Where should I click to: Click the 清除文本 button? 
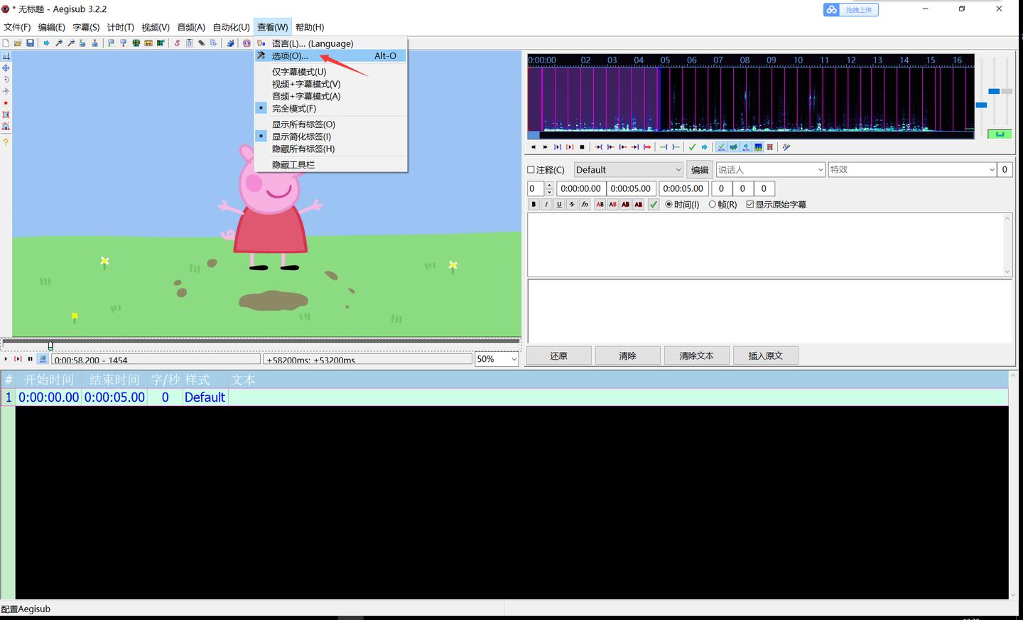[696, 356]
